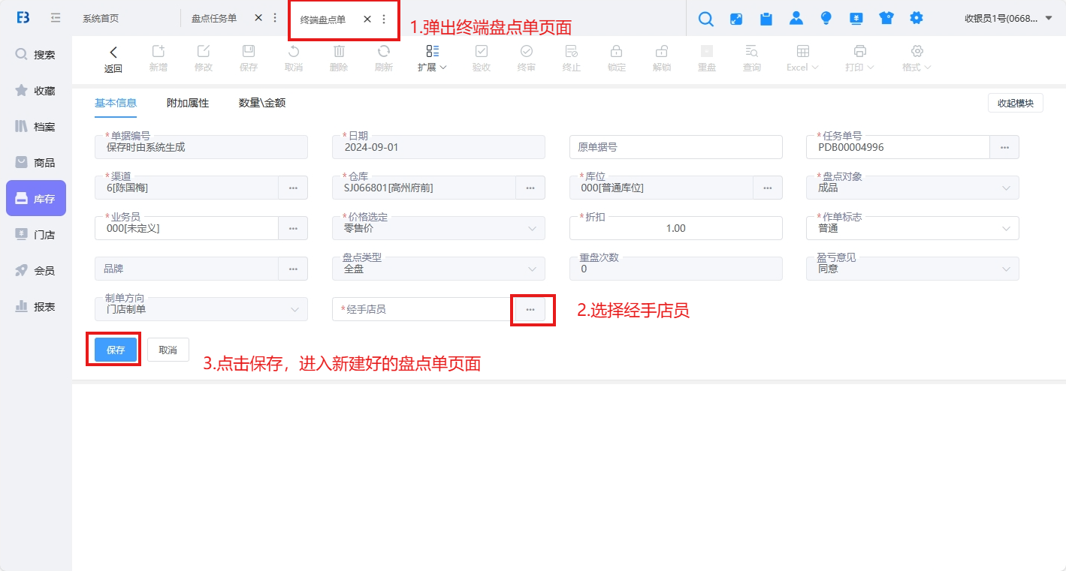Open the 格式 format dropdown

click(917, 59)
